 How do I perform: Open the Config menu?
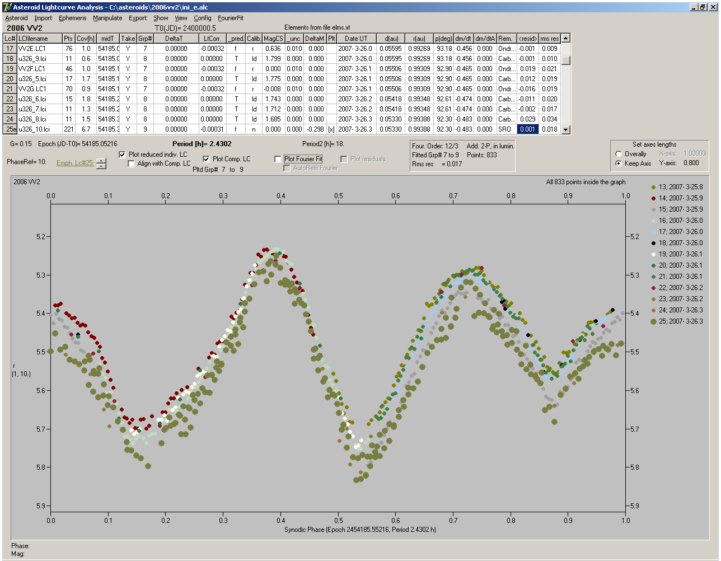pos(203,18)
